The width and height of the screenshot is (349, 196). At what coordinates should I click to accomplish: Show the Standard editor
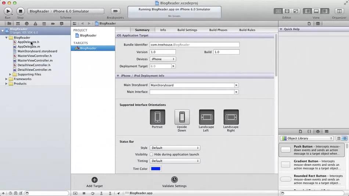tap(278, 11)
